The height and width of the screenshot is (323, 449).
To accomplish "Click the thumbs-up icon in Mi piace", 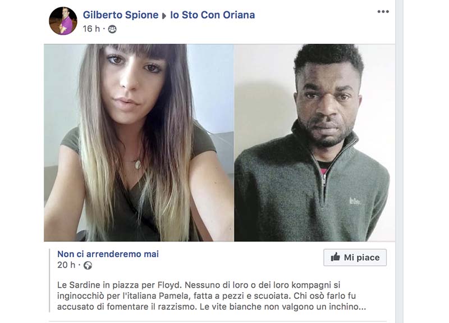I will (x=335, y=257).
